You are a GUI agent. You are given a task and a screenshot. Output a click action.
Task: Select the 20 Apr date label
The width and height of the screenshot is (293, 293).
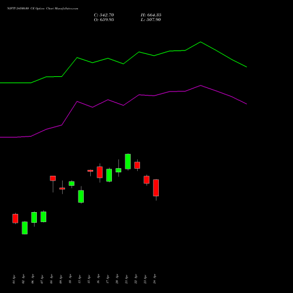tap(117, 279)
